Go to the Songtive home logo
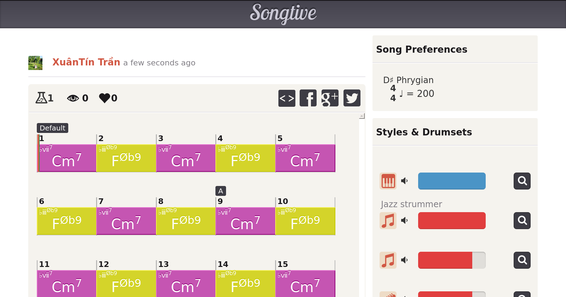This screenshot has height=297, width=566. (x=283, y=13)
